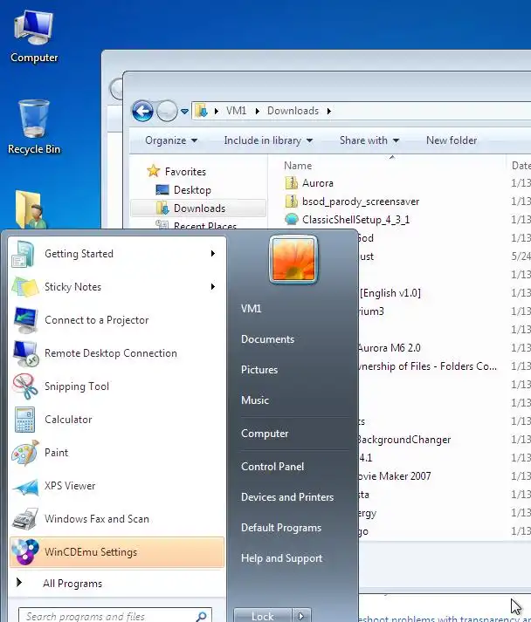Select the Aurora M6 2.0 file
The image size is (531, 622).
[390, 348]
